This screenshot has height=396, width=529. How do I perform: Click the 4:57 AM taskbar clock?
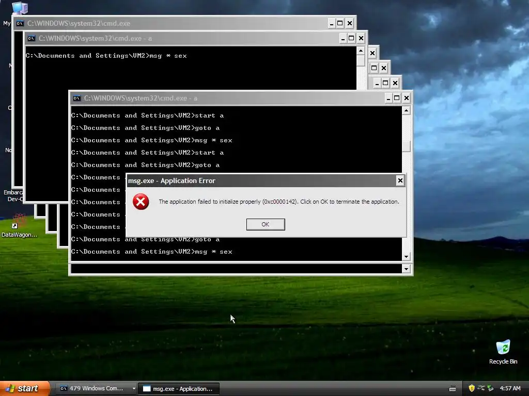(x=510, y=389)
